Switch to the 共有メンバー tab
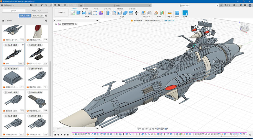Image resolution: width=253 pixels, height=139 pixels. (36, 11)
